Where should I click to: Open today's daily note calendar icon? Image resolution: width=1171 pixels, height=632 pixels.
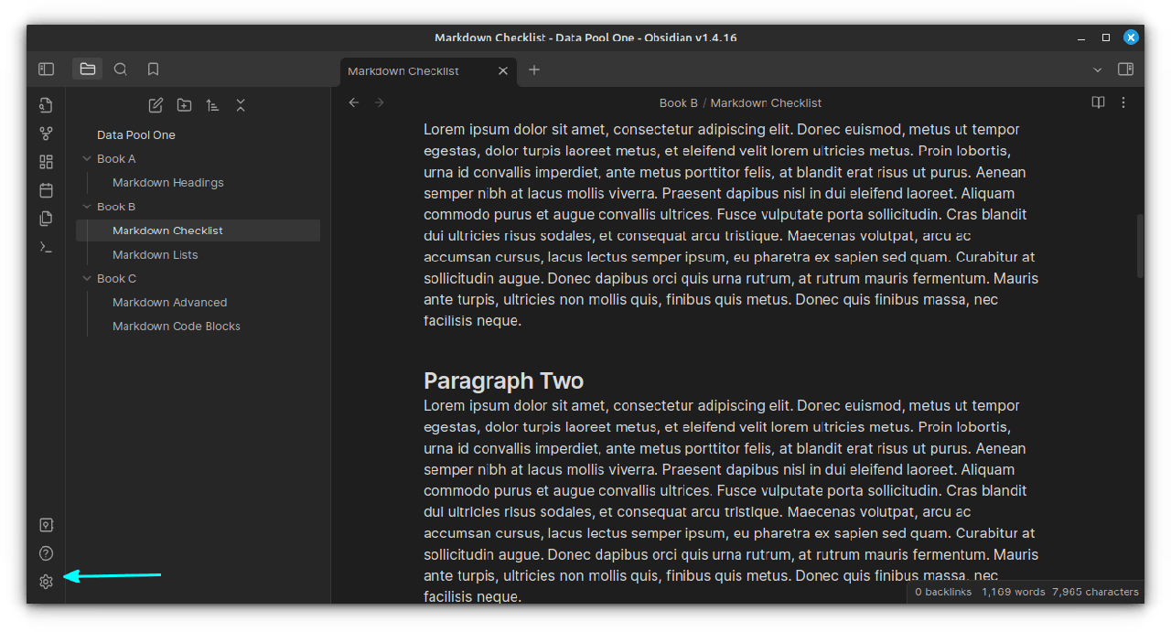point(46,190)
